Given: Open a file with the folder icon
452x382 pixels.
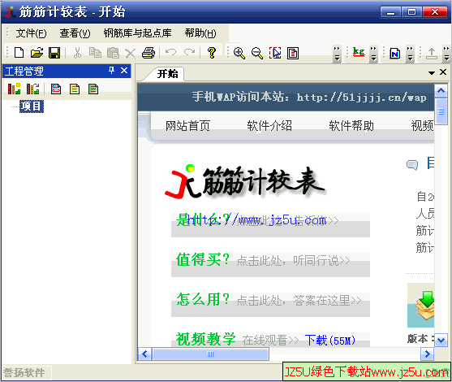Looking at the screenshot, I should tap(37, 53).
